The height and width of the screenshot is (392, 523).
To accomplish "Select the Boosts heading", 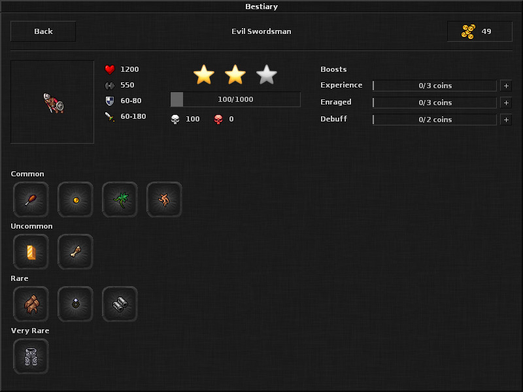I will pos(333,69).
